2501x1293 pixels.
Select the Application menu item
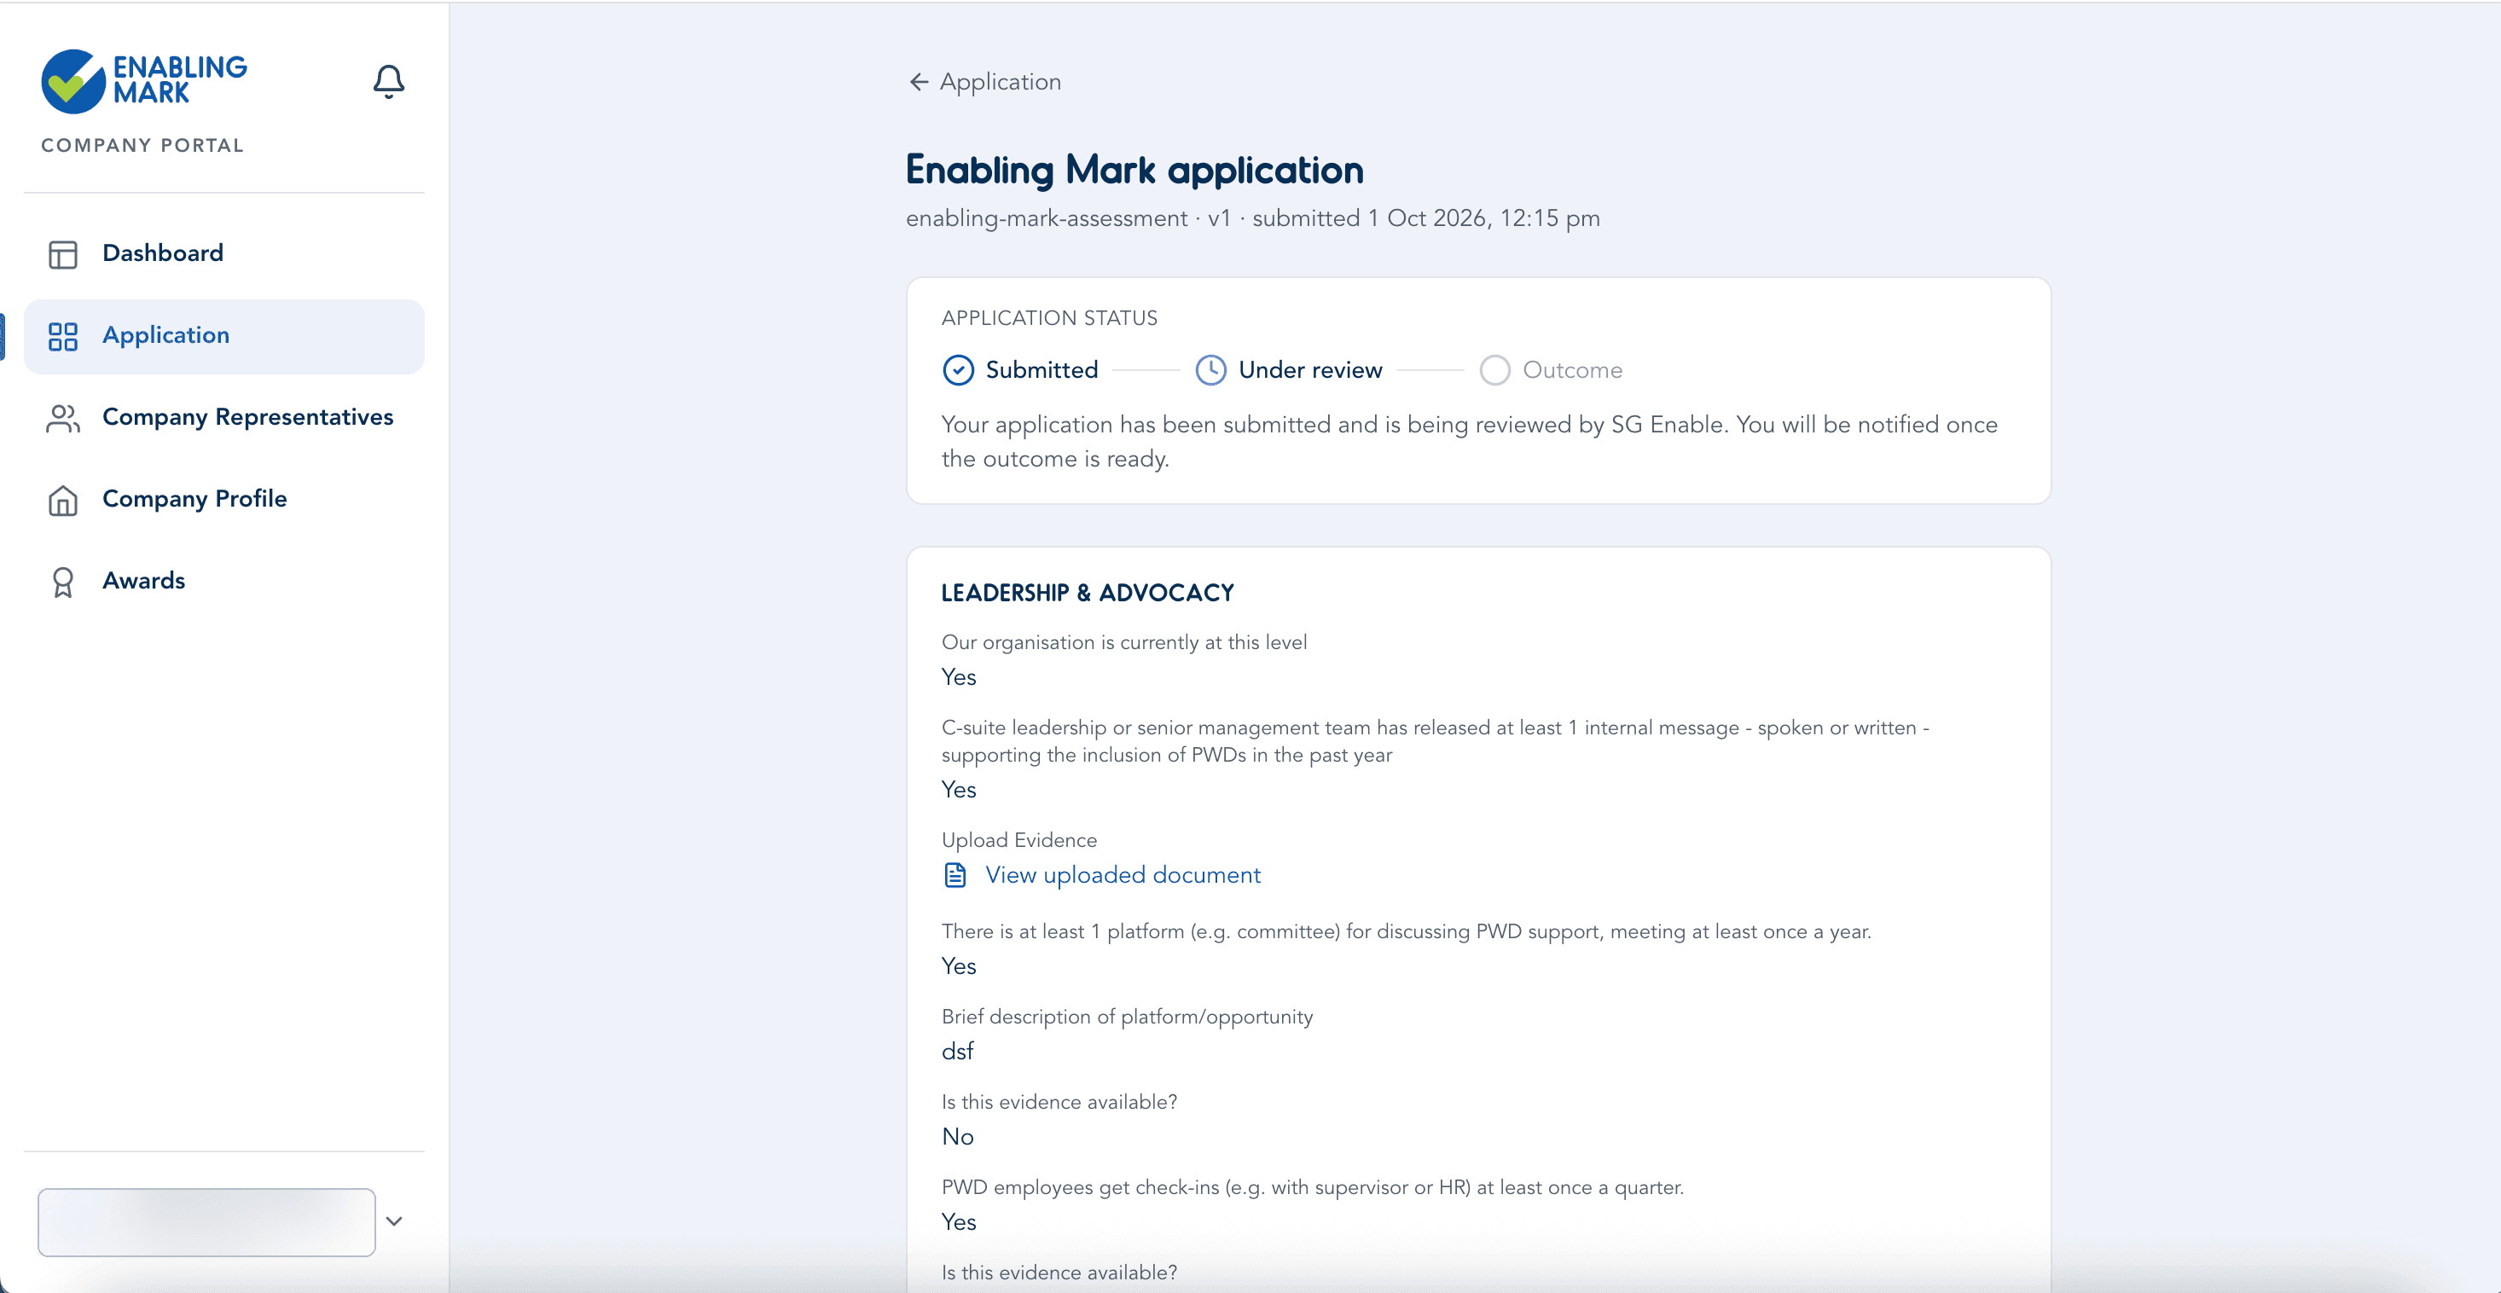point(224,336)
